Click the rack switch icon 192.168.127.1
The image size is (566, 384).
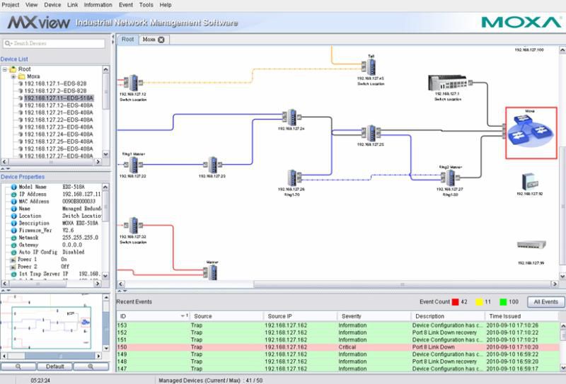pos(448,83)
